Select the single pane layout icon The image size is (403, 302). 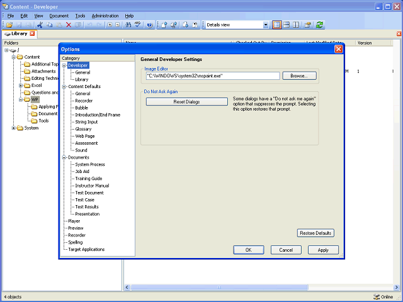point(277,25)
